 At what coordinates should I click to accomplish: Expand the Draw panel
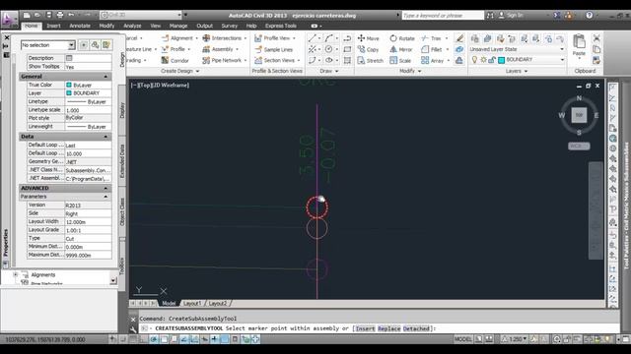coord(328,71)
